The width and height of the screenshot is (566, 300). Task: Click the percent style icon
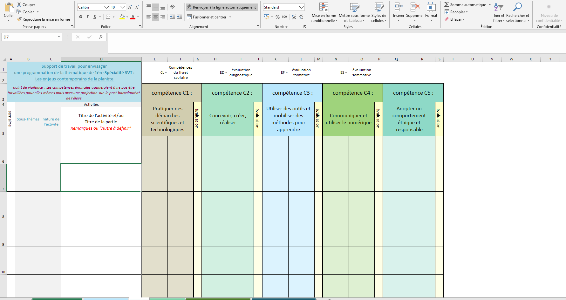277,17
